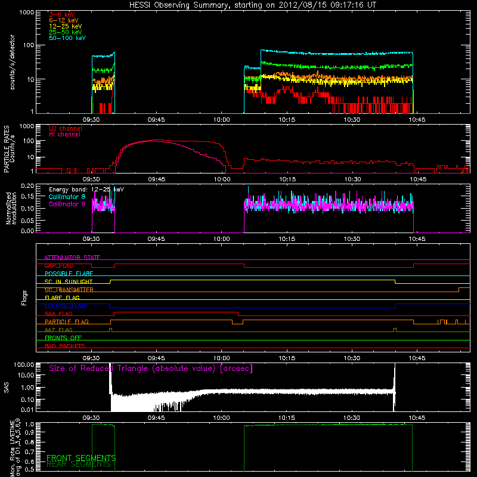This screenshot has height=477, width=477.
Task: Click the Normalized modulation axis label
Action: [x=11, y=208]
